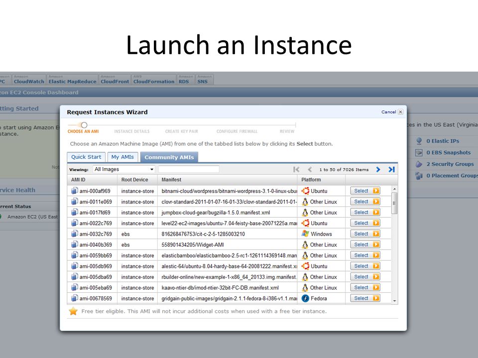
Task: Click the AMI icon beside ami-0040b369
Action: (x=74, y=245)
